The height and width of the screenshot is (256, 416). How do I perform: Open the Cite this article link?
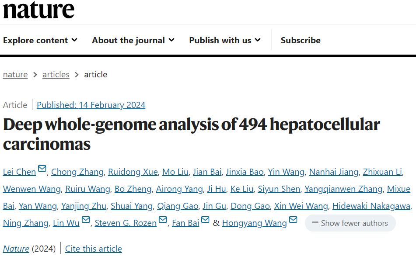pos(93,249)
